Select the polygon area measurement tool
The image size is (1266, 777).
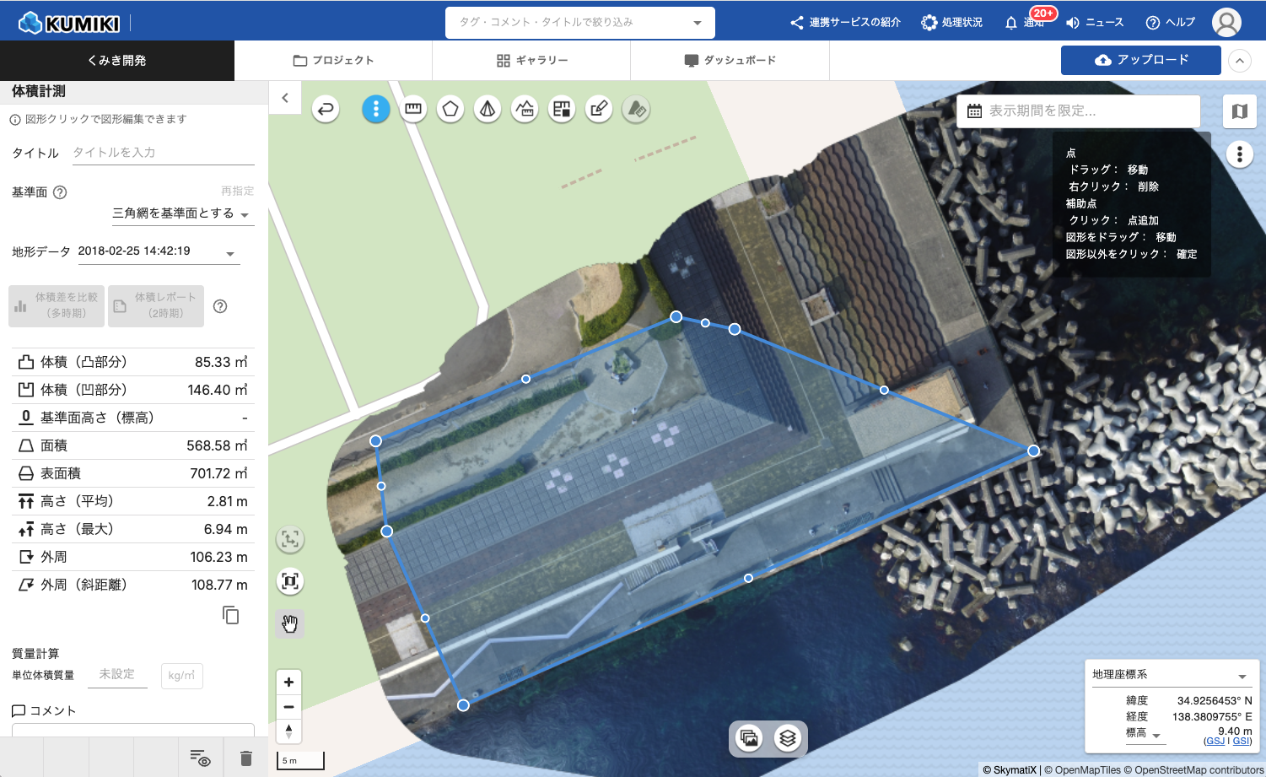[450, 109]
